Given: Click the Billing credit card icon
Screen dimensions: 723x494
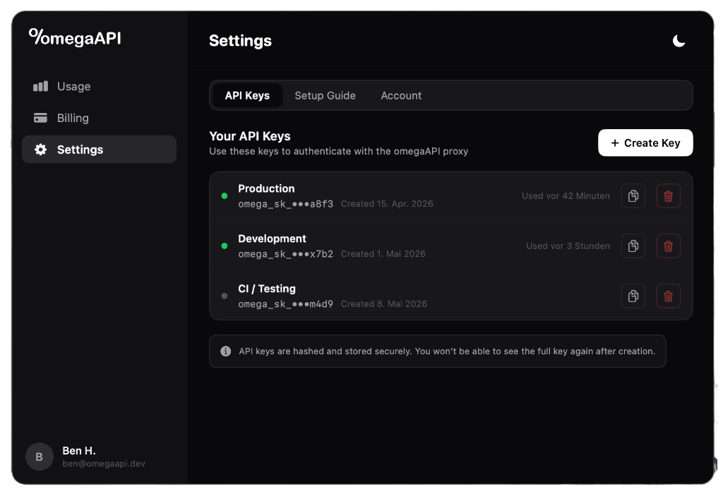Looking at the screenshot, I should (x=40, y=118).
